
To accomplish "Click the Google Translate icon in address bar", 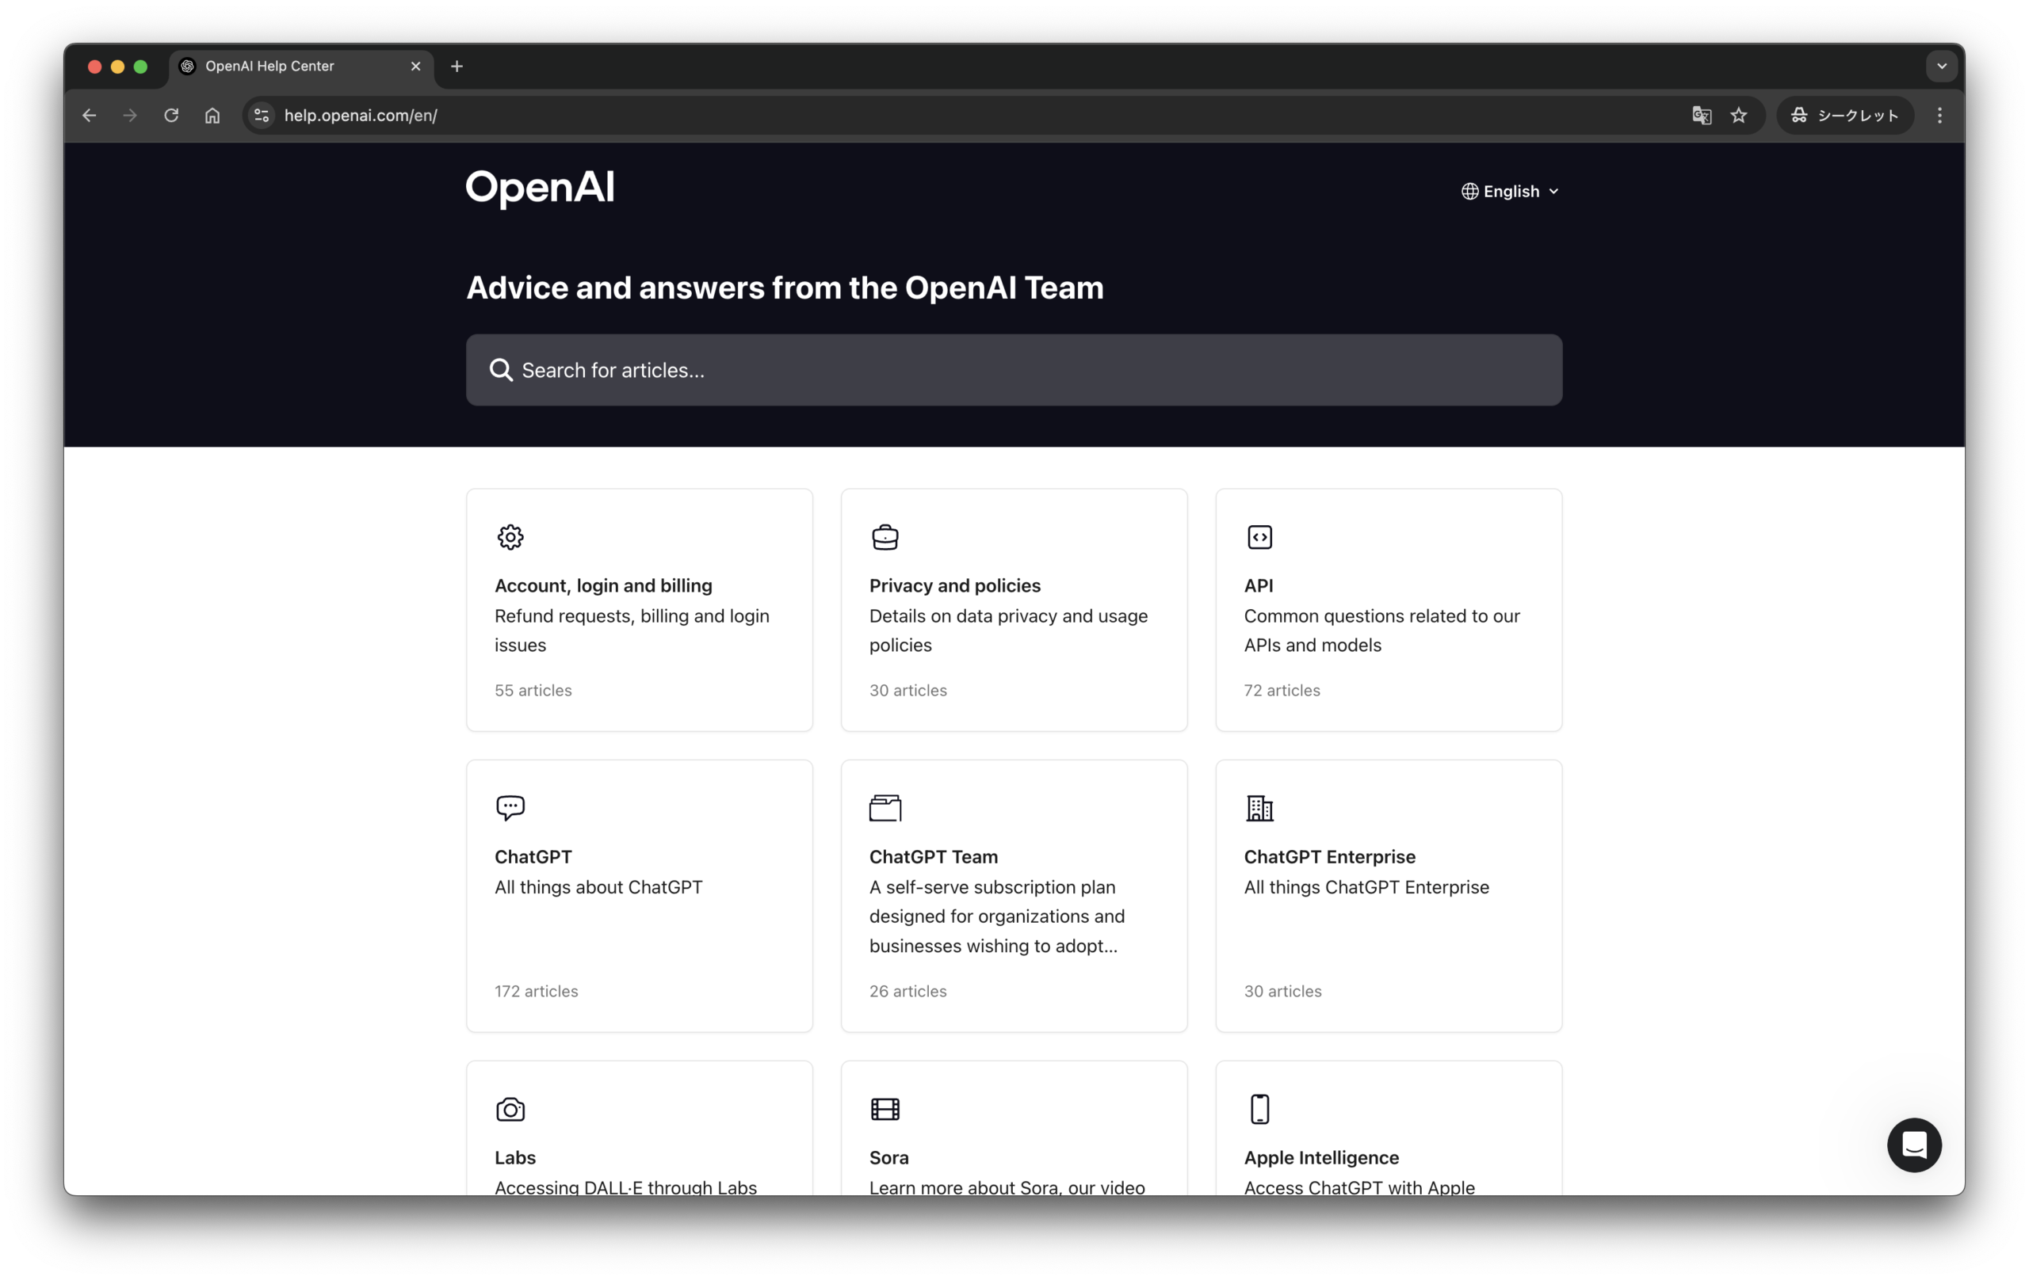I will 1701,116.
